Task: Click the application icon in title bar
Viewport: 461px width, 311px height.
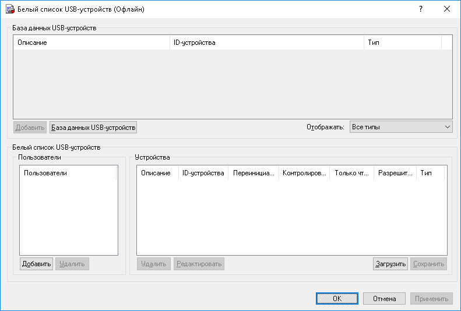Action: (x=9, y=9)
